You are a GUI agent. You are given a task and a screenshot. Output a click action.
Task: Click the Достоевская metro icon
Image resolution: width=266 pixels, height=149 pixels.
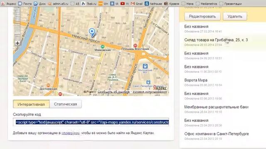[x=48, y=85]
